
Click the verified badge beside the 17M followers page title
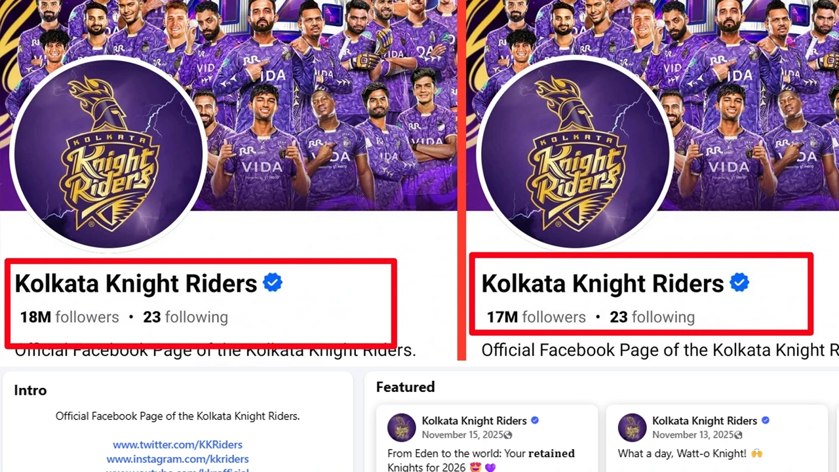(739, 283)
